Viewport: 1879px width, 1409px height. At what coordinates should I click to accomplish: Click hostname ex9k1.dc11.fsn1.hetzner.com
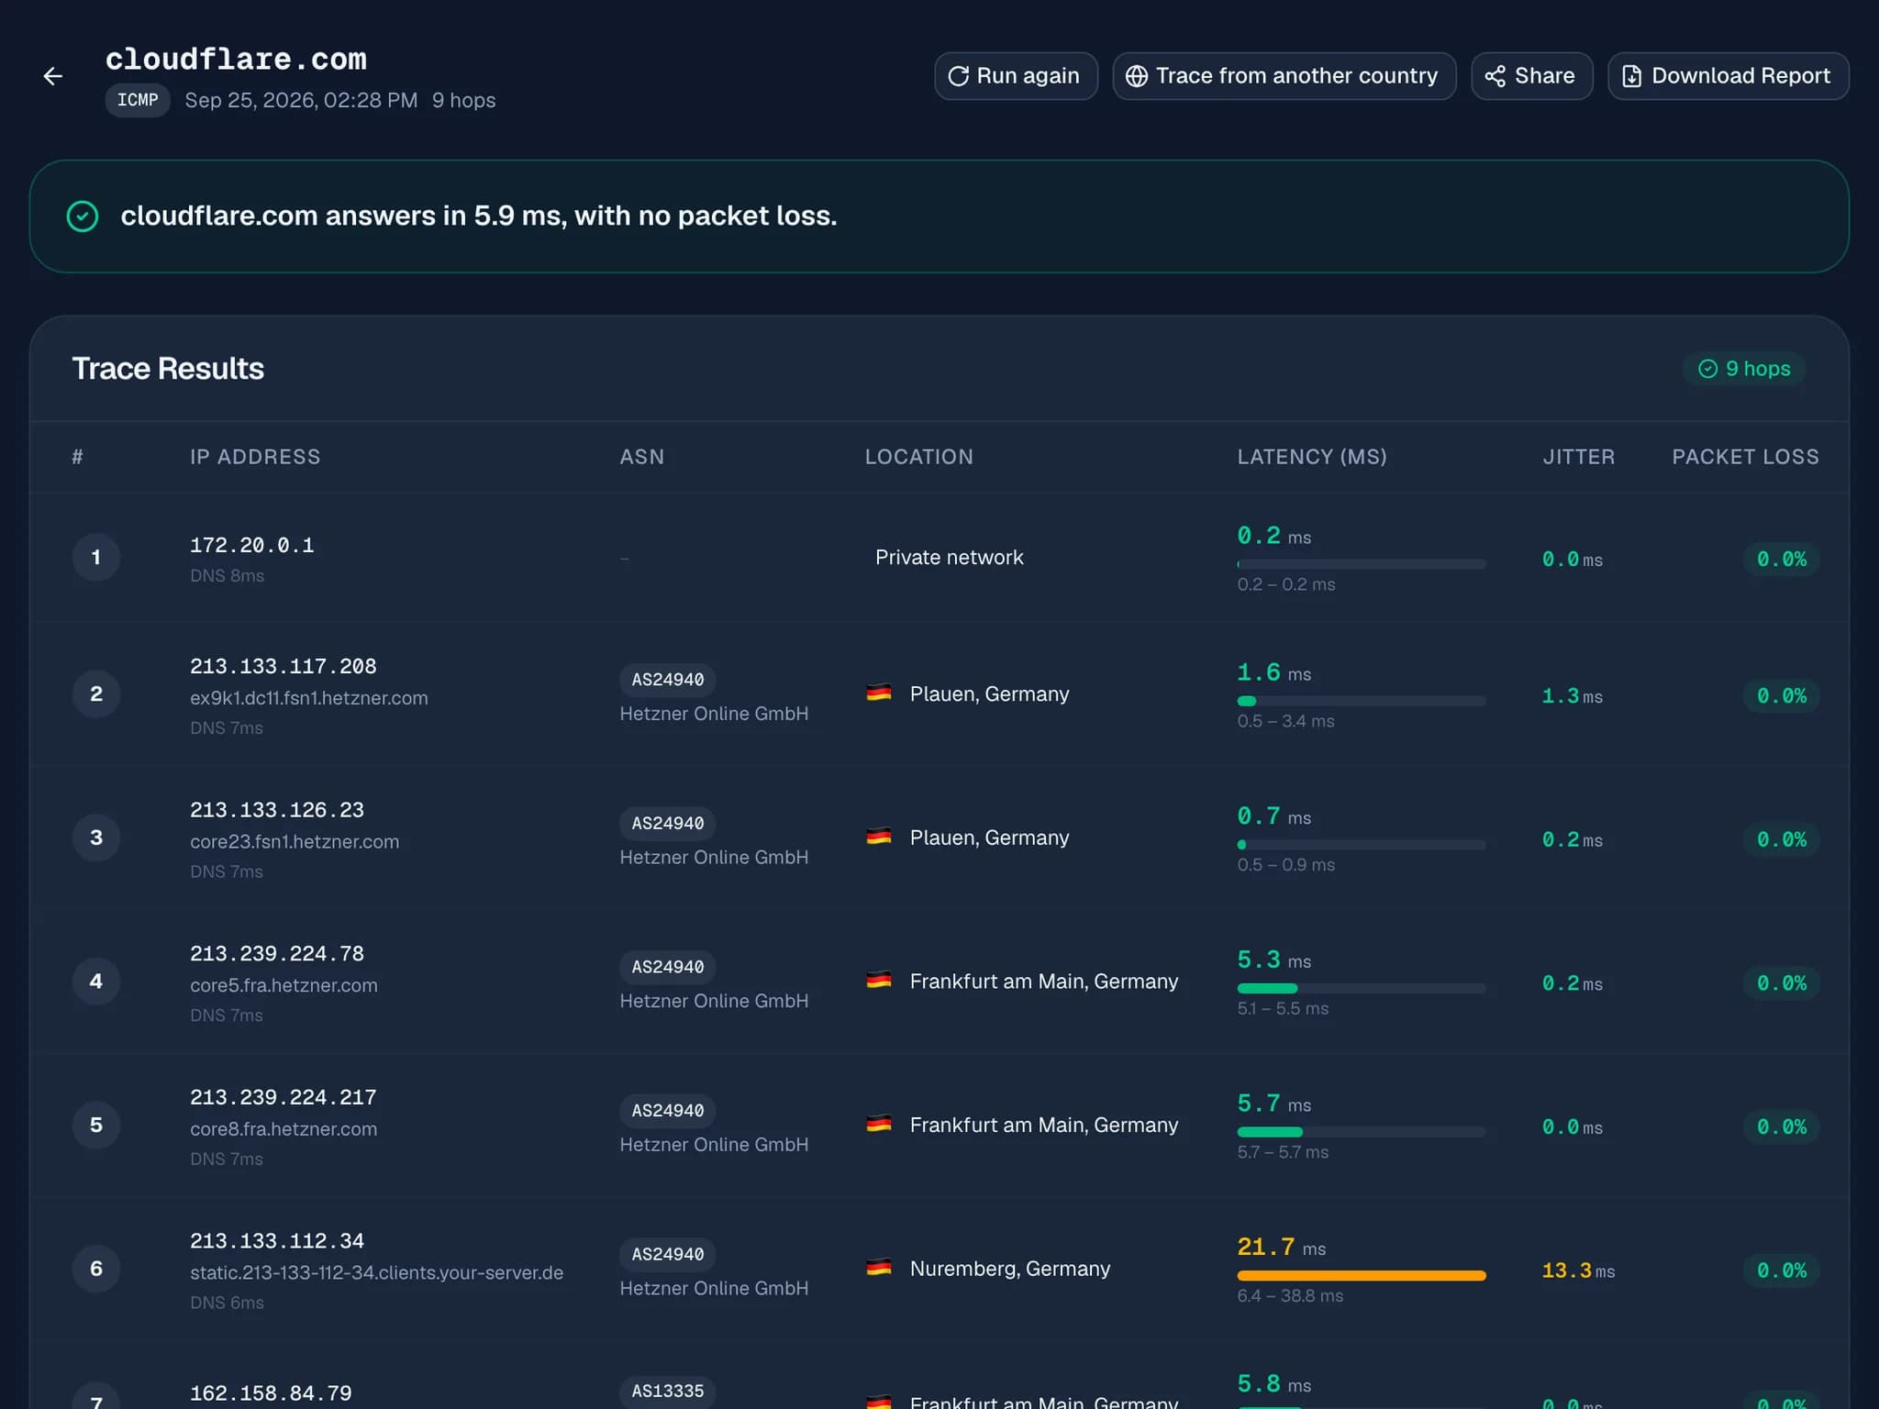pyautogui.click(x=309, y=698)
